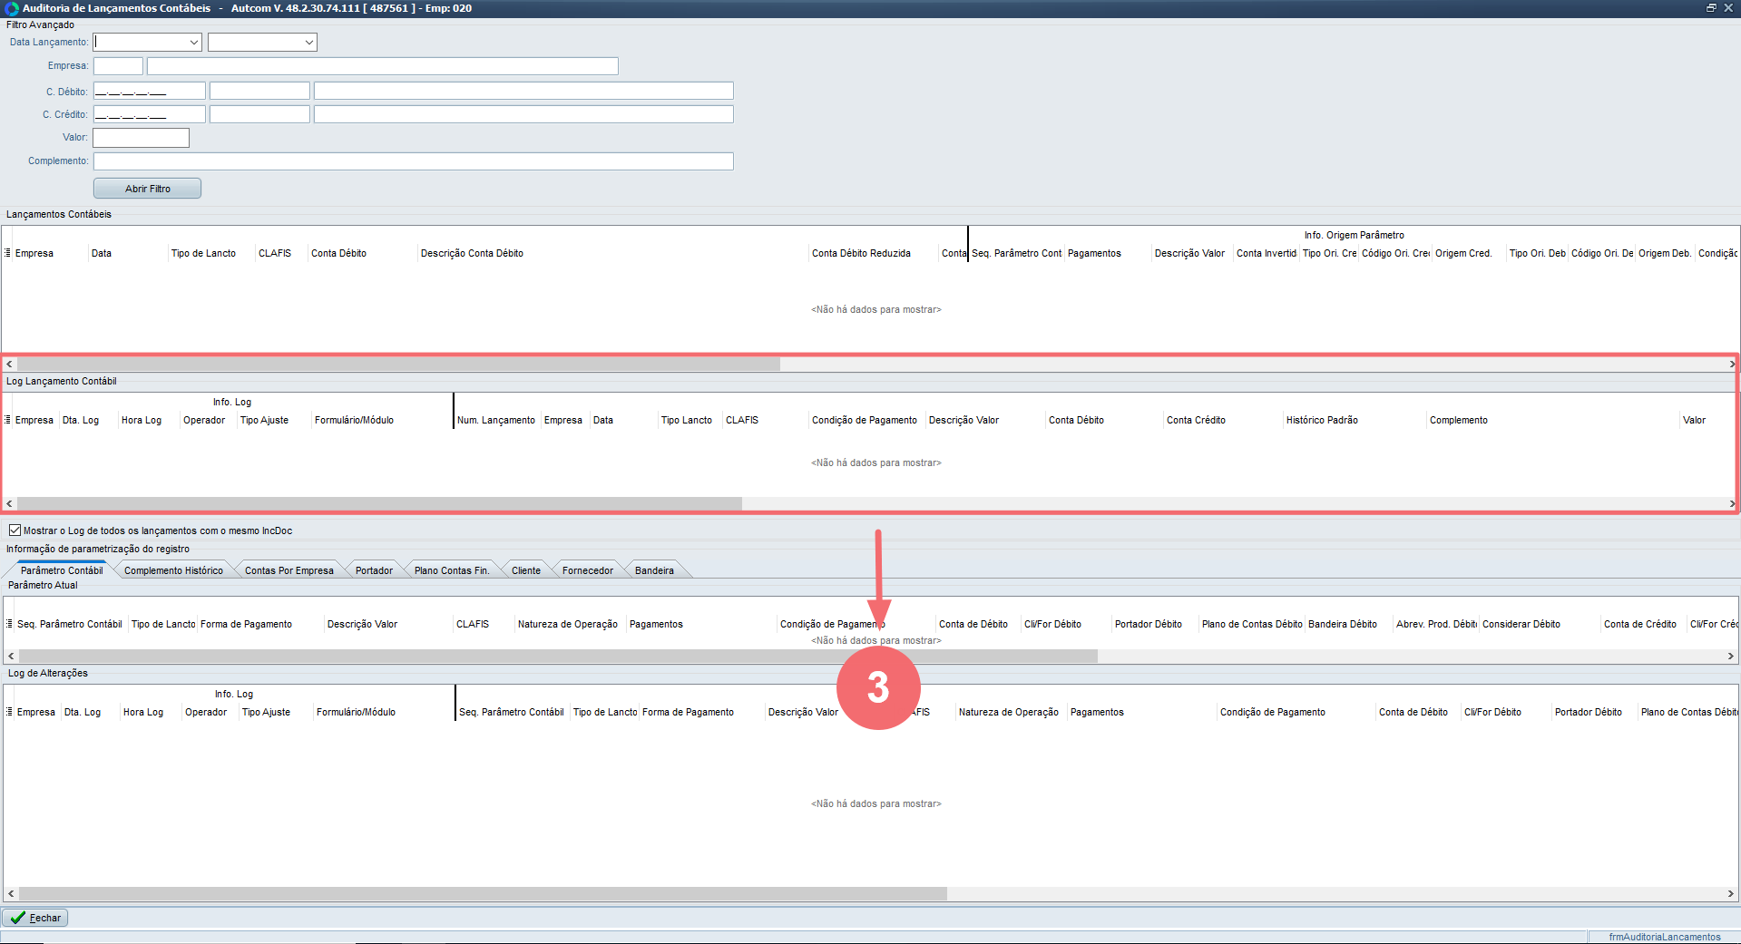Click right arrow of Parâmetro Atual grid scrollbar
1741x944 pixels.
point(1730,656)
